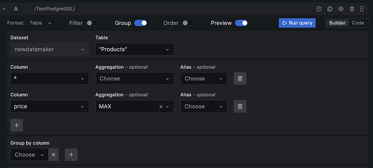
Task: Open the Format Table dropdown
Action: pyautogui.click(x=41, y=23)
